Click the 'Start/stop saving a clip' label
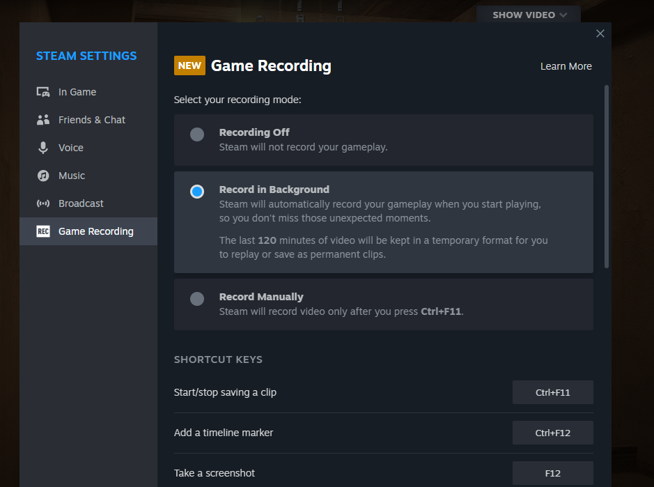The width and height of the screenshot is (654, 487). click(x=225, y=393)
